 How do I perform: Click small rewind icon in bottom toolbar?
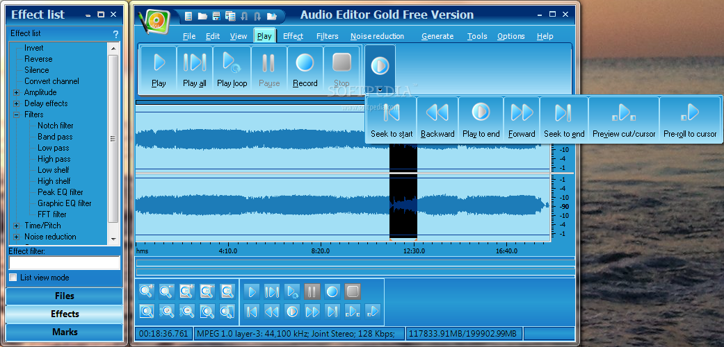coord(272,312)
